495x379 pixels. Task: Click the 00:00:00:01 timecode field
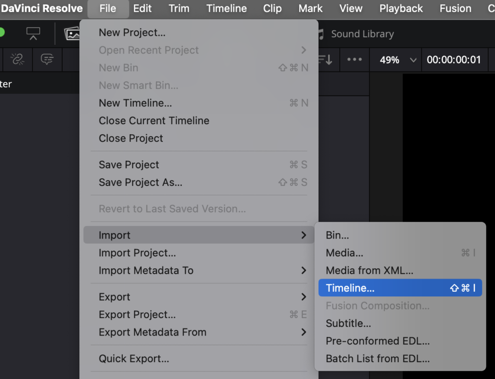(x=453, y=59)
